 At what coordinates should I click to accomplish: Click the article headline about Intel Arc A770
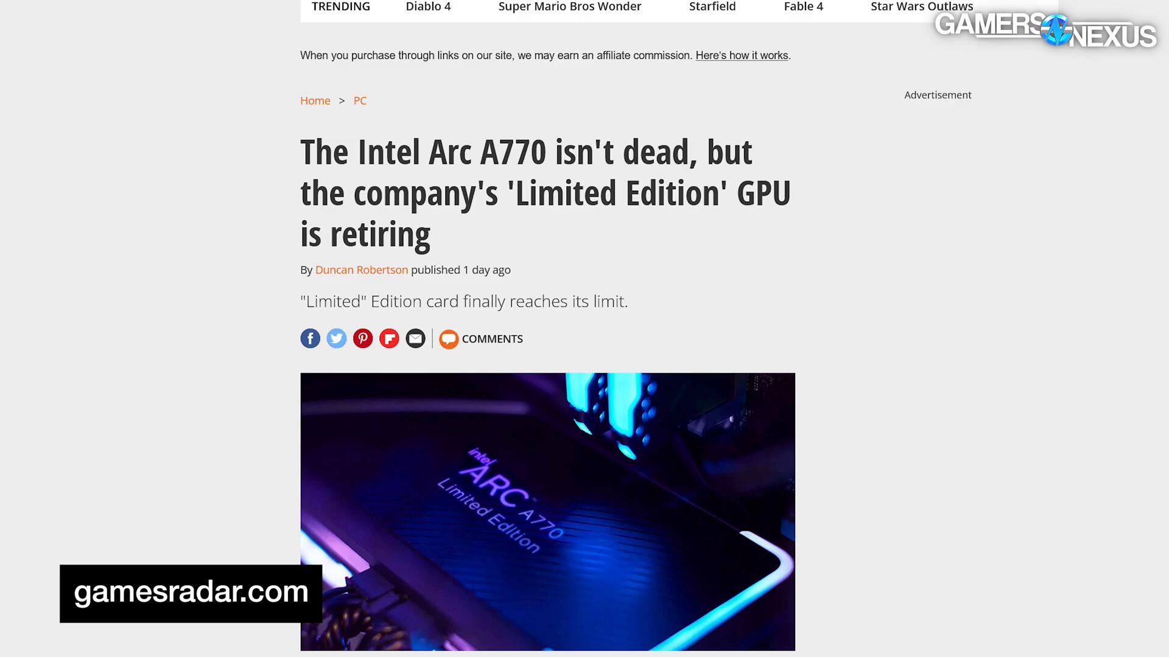click(546, 193)
